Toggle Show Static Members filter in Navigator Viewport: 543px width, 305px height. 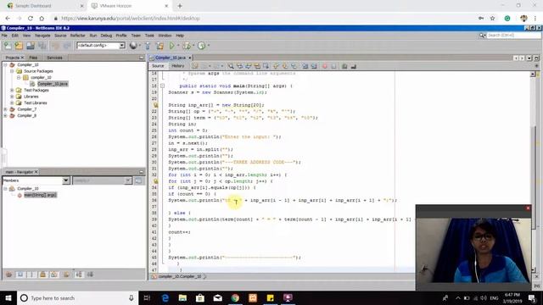(31, 274)
